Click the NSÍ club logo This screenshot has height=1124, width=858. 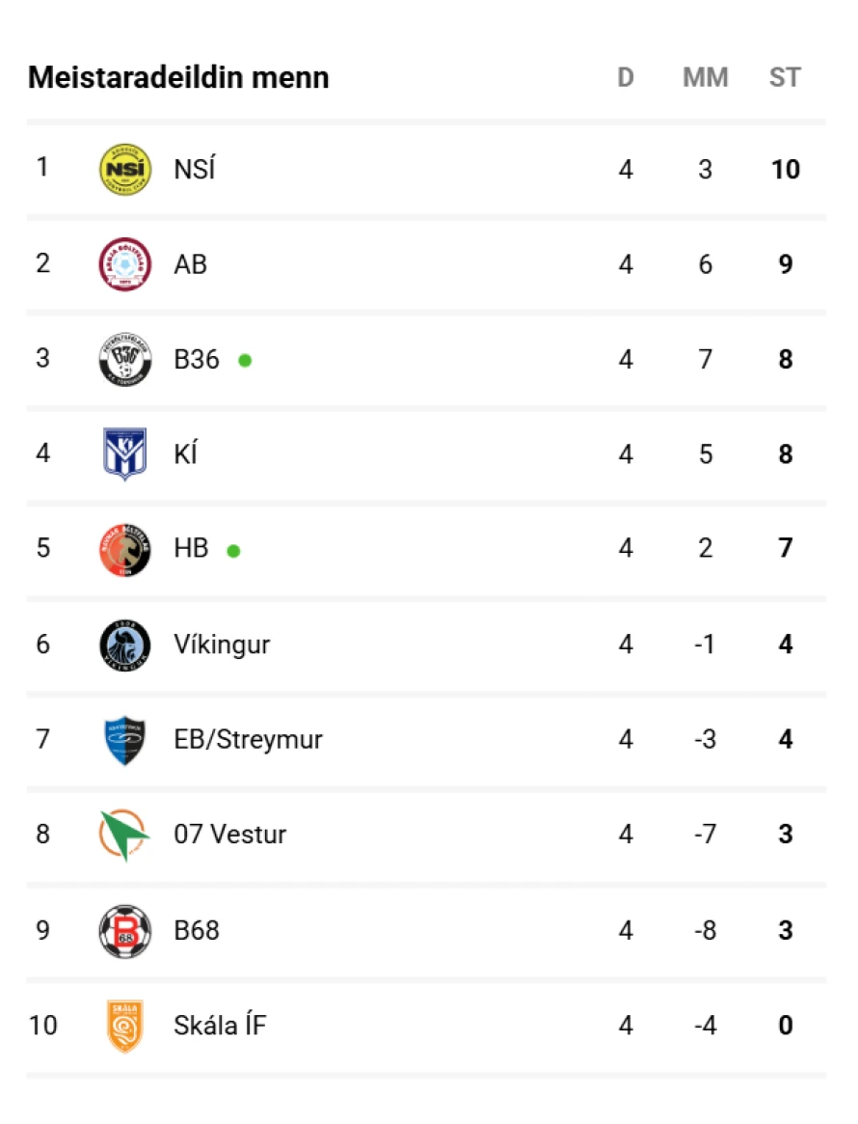point(125,169)
